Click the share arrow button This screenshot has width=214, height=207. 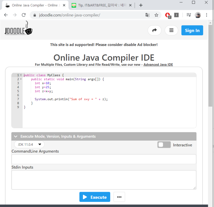[x=155, y=30]
